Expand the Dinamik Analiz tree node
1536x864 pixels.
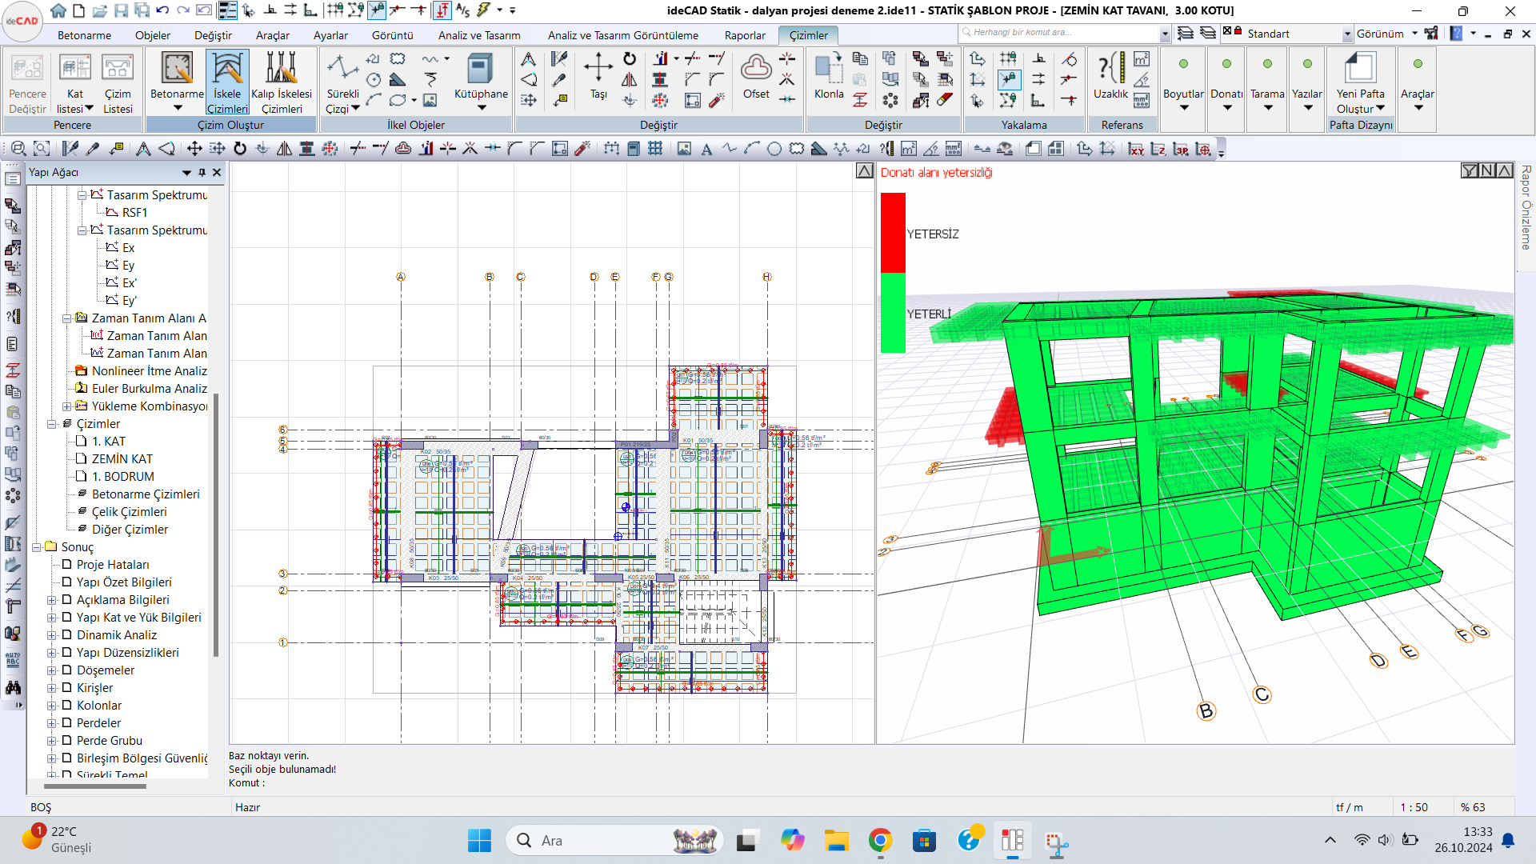(x=51, y=635)
